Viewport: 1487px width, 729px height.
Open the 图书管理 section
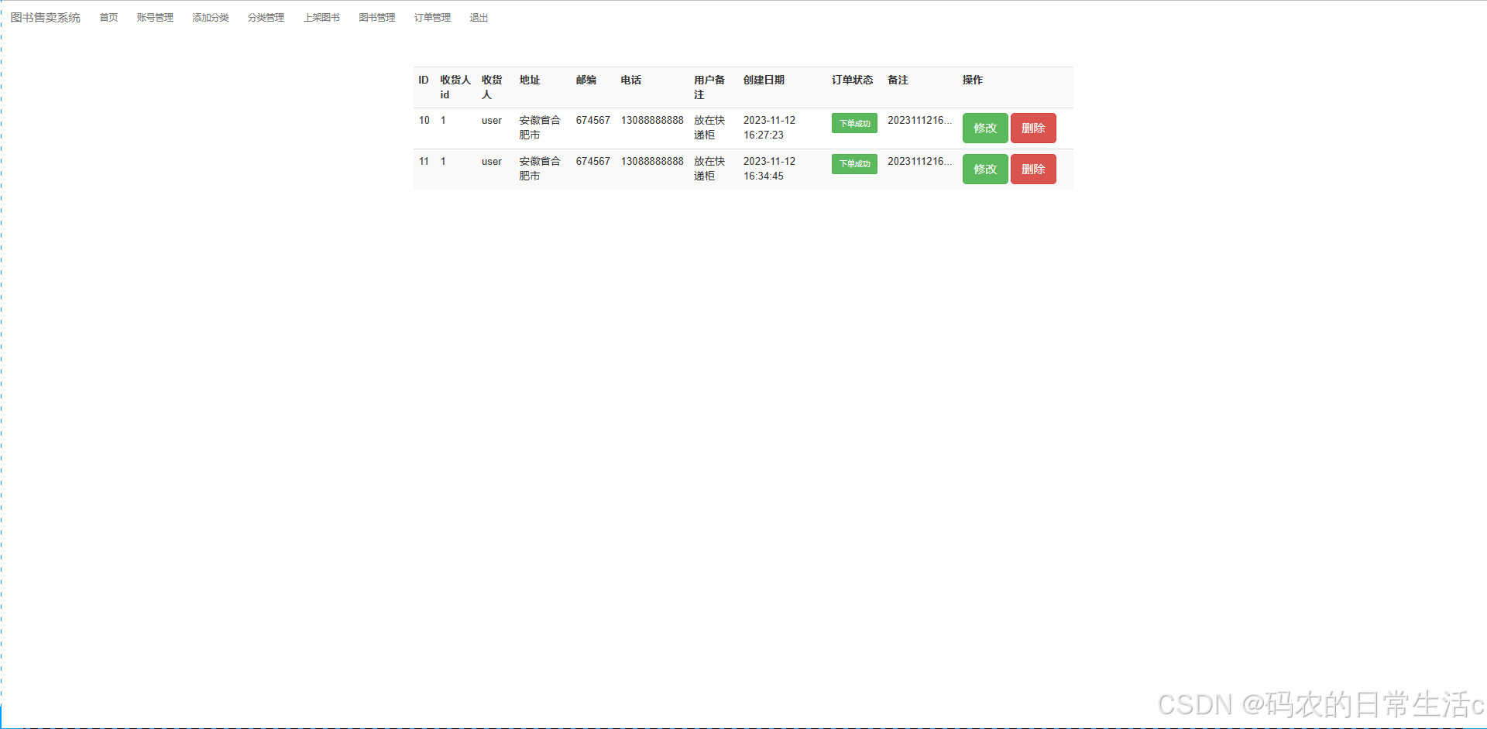click(x=376, y=17)
